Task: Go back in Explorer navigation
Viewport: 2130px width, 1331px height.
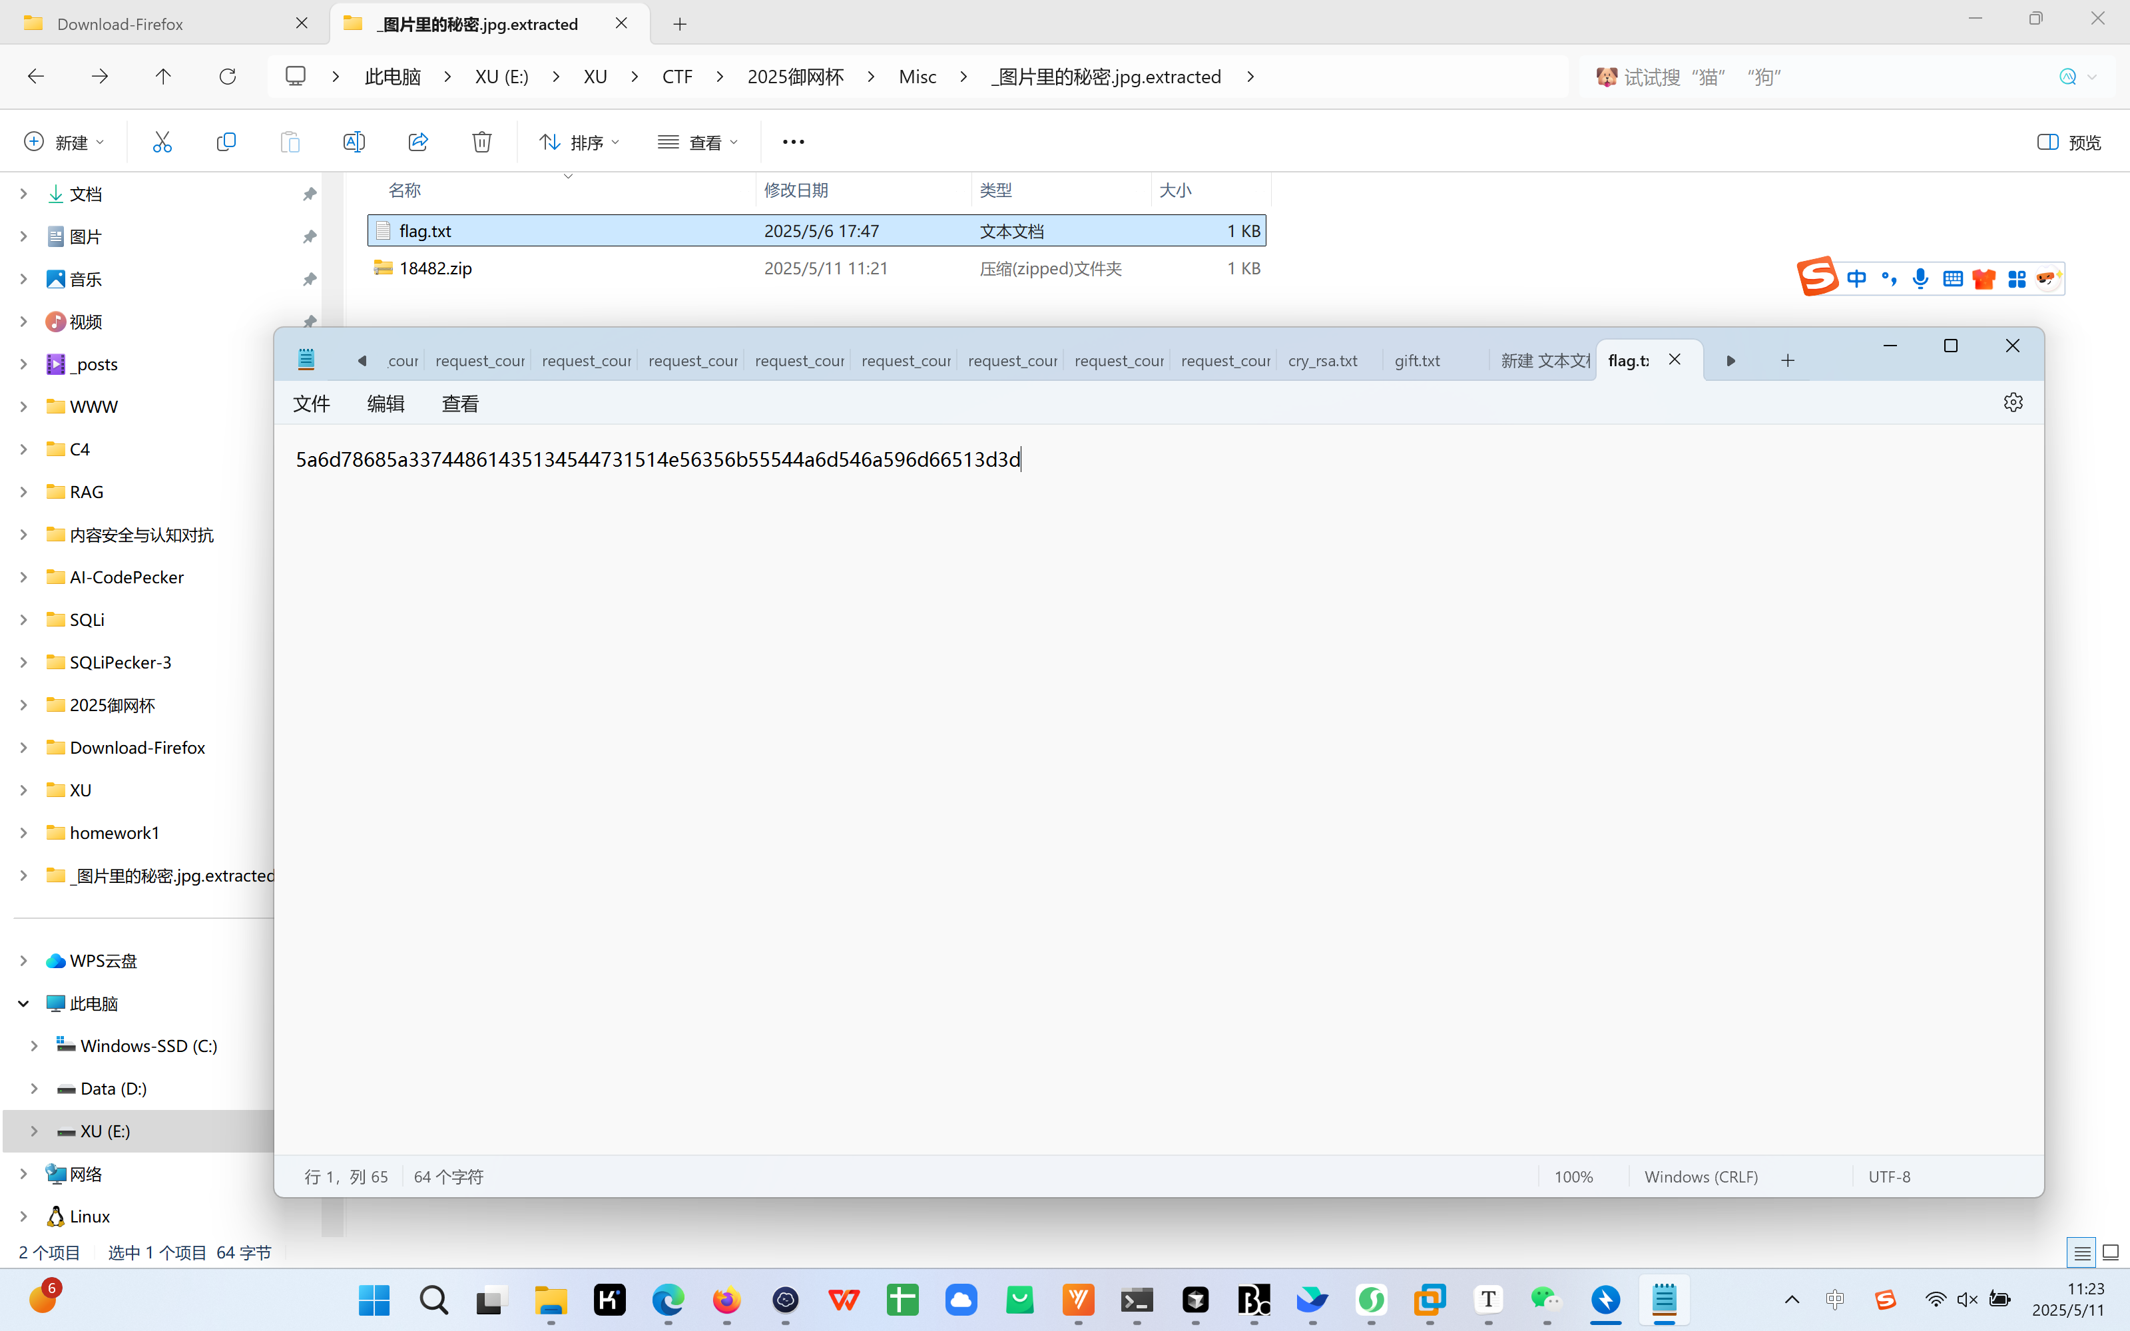Action: [36, 77]
